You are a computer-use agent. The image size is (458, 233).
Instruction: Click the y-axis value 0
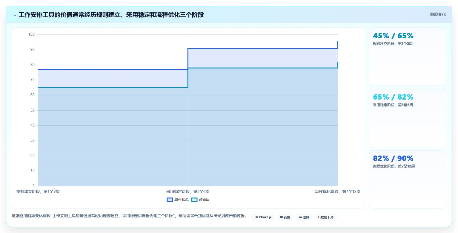34,186
